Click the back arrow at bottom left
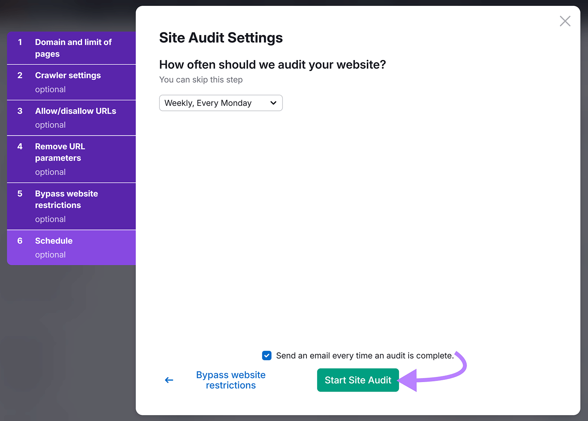Screen dimensions: 588x421 pyautogui.click(x=169, y=380)
